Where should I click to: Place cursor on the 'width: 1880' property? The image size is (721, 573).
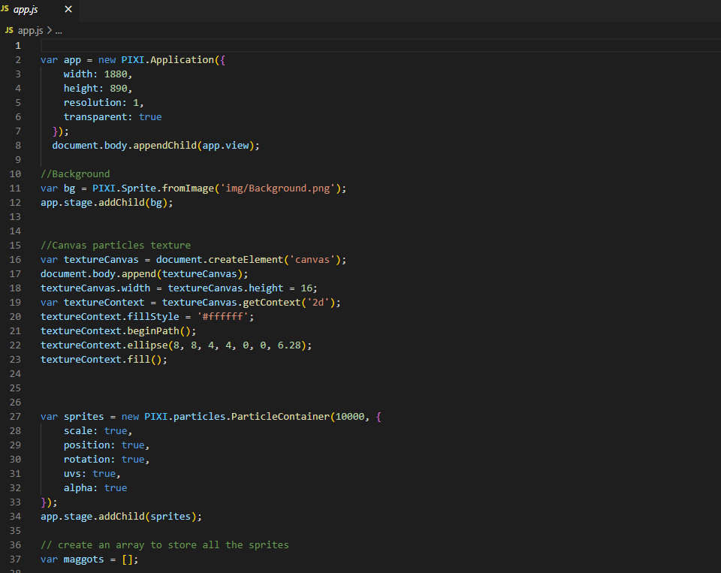coord(98,74)
